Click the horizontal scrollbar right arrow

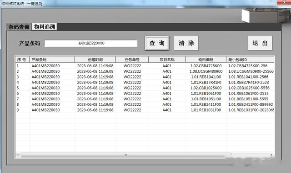point(271,155)
